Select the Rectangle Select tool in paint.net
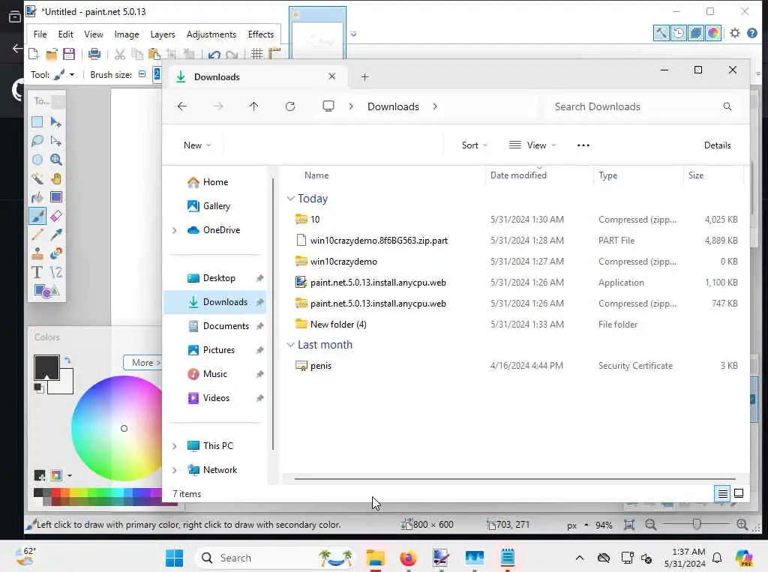This screenshot has width=768, height=572. tap(37, 122)
